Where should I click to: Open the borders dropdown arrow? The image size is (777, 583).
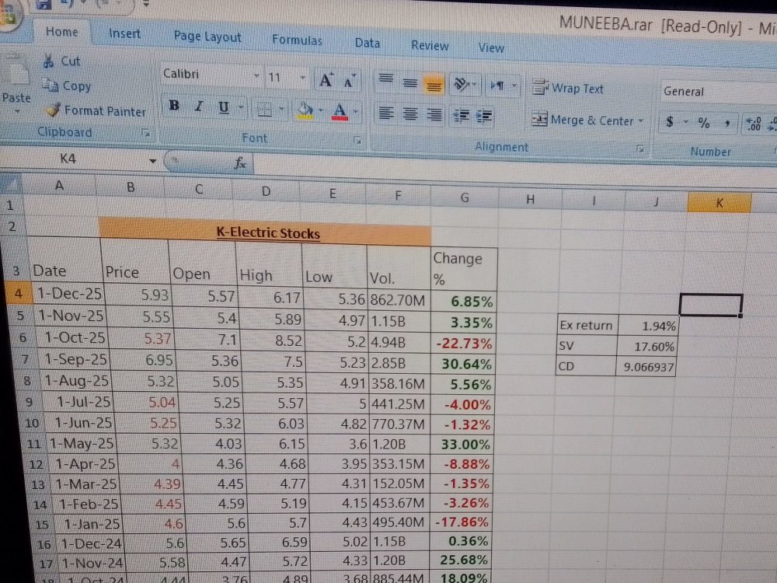[x=281, y=109]
